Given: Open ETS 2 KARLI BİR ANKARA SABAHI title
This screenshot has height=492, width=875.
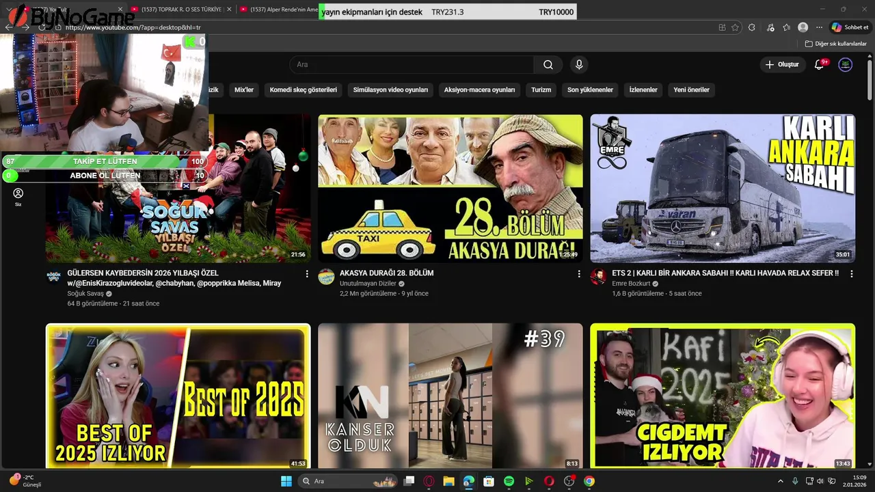Looking at the screenshot, I should coord(725,273).
